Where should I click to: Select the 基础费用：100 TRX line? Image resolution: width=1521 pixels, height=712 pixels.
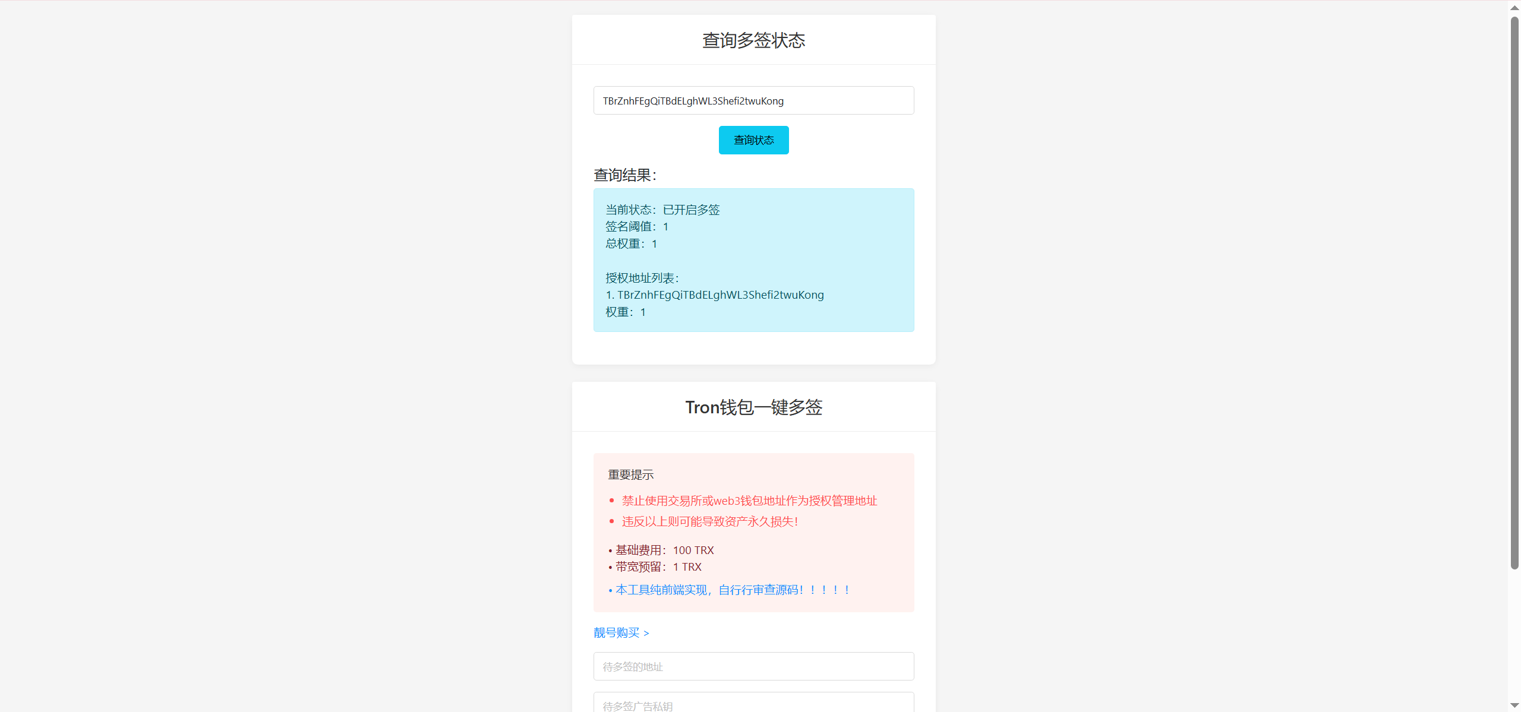point(661,550)
